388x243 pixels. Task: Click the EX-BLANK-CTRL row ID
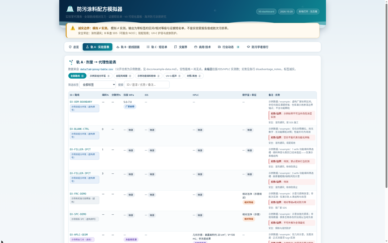79,129
